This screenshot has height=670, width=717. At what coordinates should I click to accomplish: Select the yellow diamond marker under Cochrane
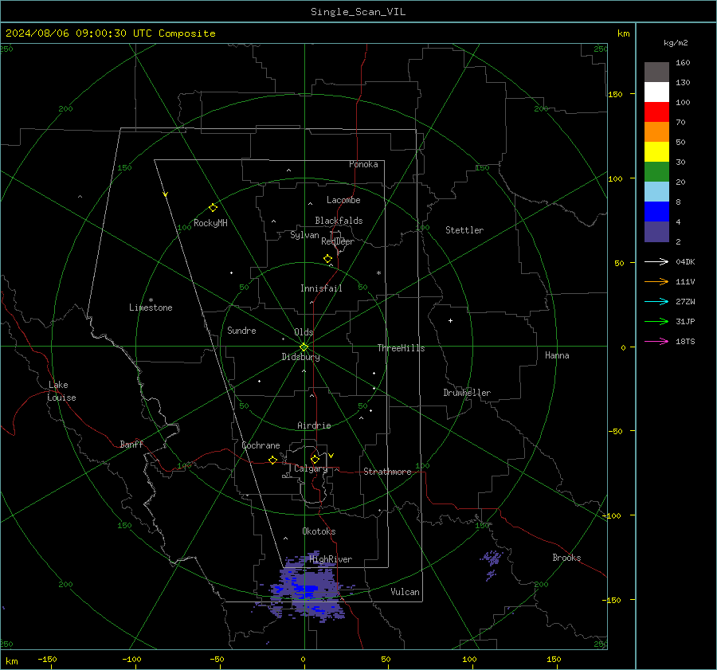tap(272, 460)
